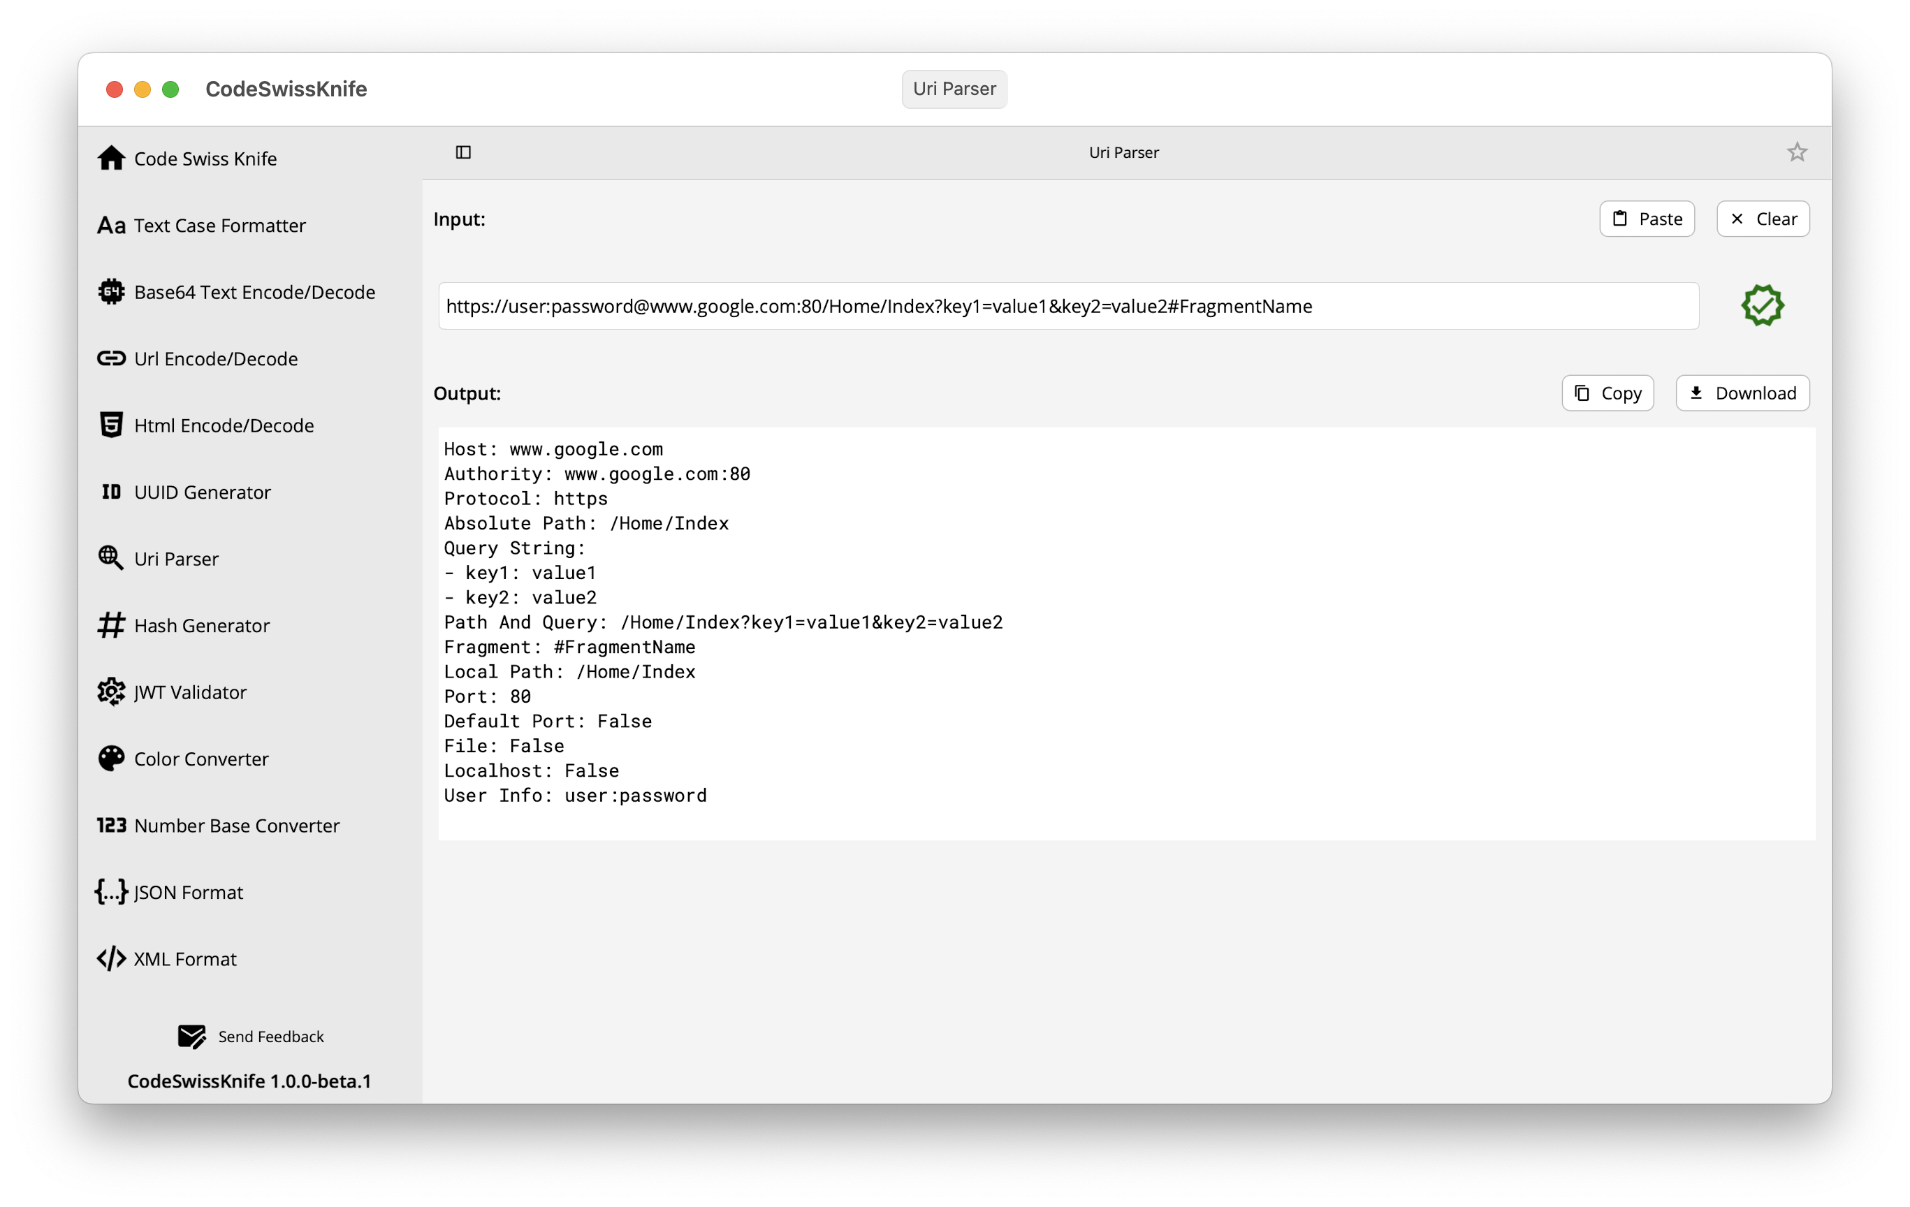Image resolution: width=1910 pixels, height=1207 pixels.
Task: Click the link icon for Url Encode/Decode
Action: [111, 358]
